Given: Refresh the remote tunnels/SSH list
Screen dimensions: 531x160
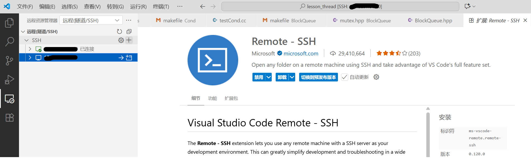Looking at the screenshot, I should click(119, 32).
